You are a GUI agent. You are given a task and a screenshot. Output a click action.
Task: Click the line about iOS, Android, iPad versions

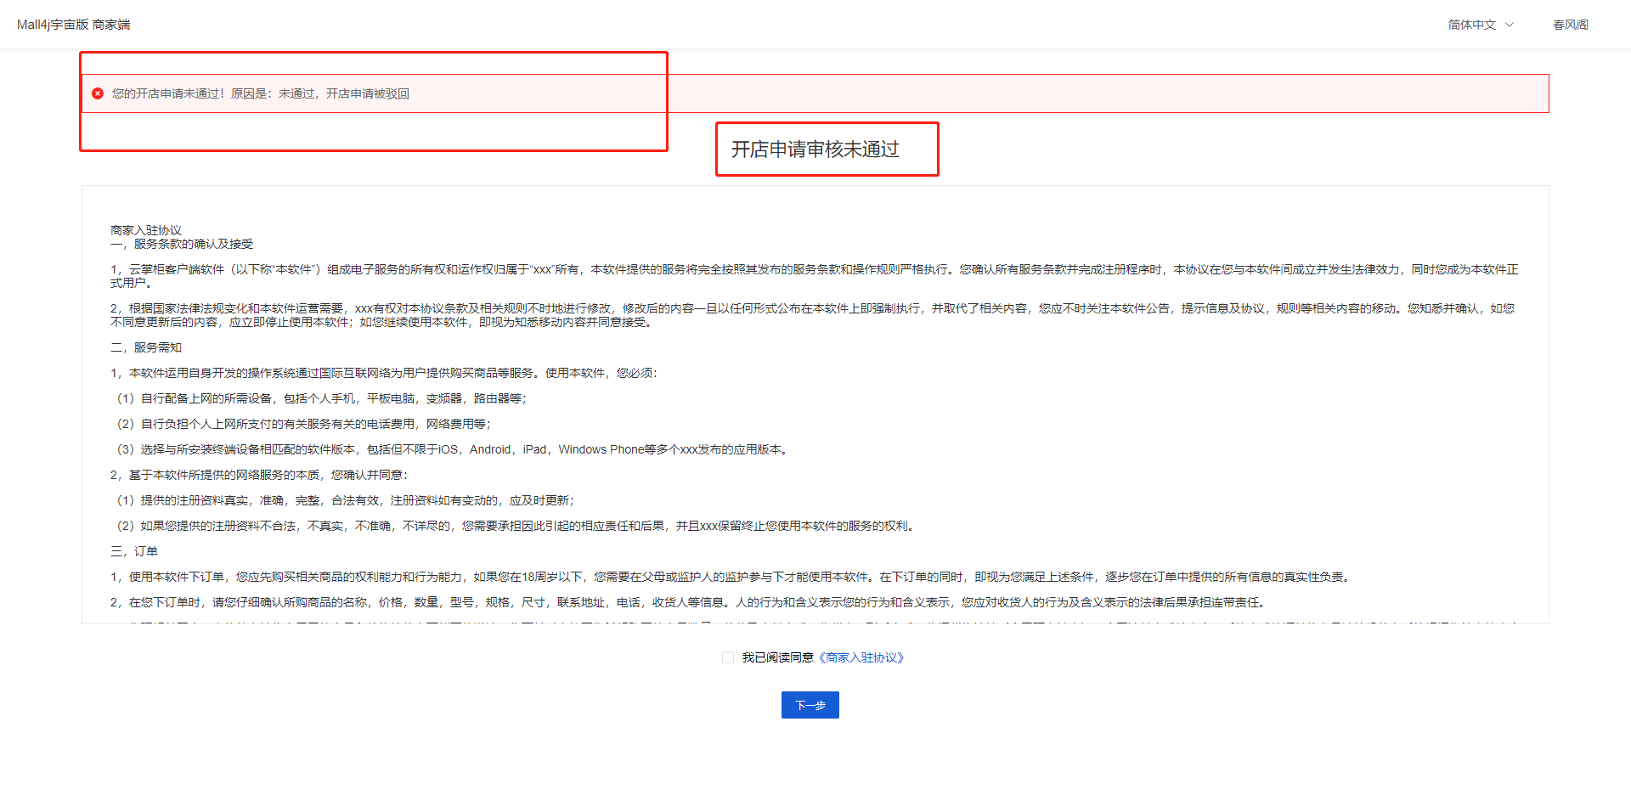tap(451, 449)
